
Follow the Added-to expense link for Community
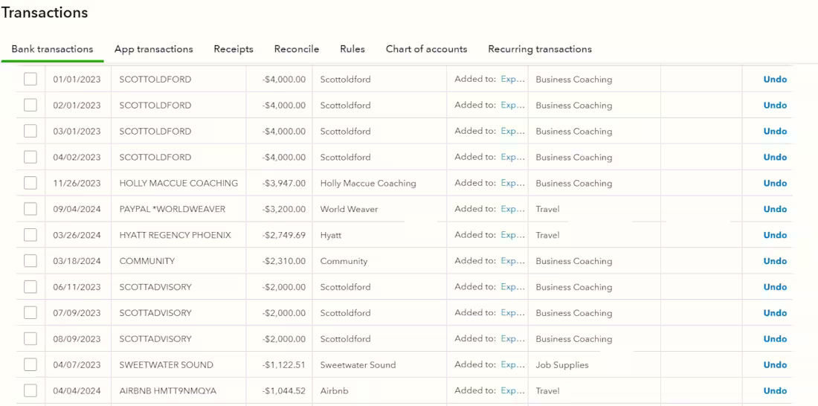512,261
